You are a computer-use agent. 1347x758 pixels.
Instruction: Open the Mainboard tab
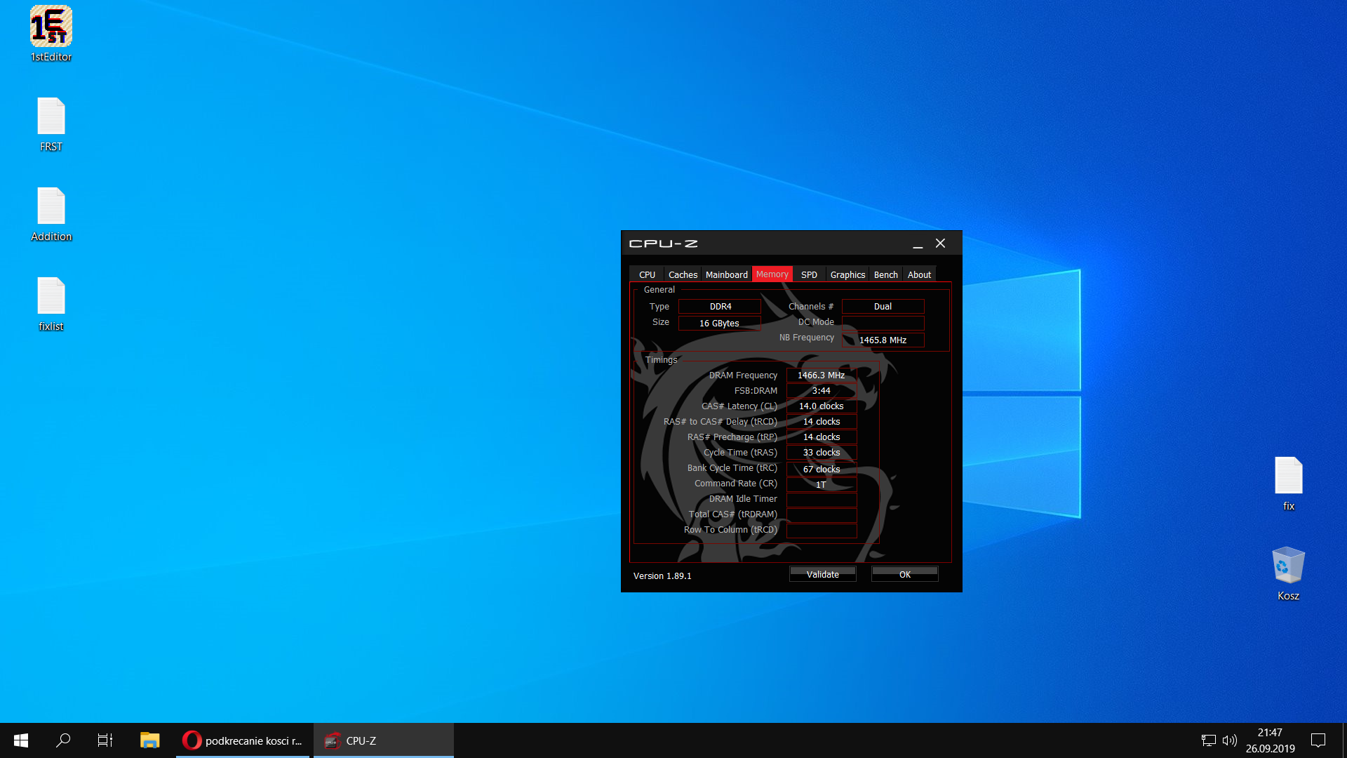pos(726,274)
